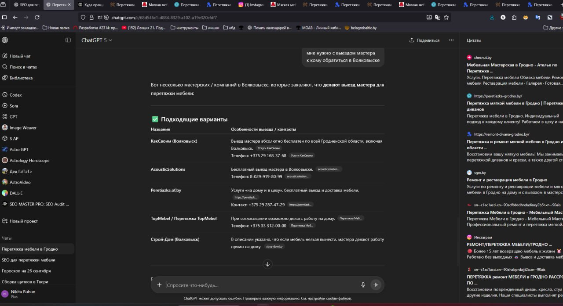Bookmark page using star icon in address bar
The width and height of the screenshot is (563, 306).
pyautogui.click(x=446, y=18)
